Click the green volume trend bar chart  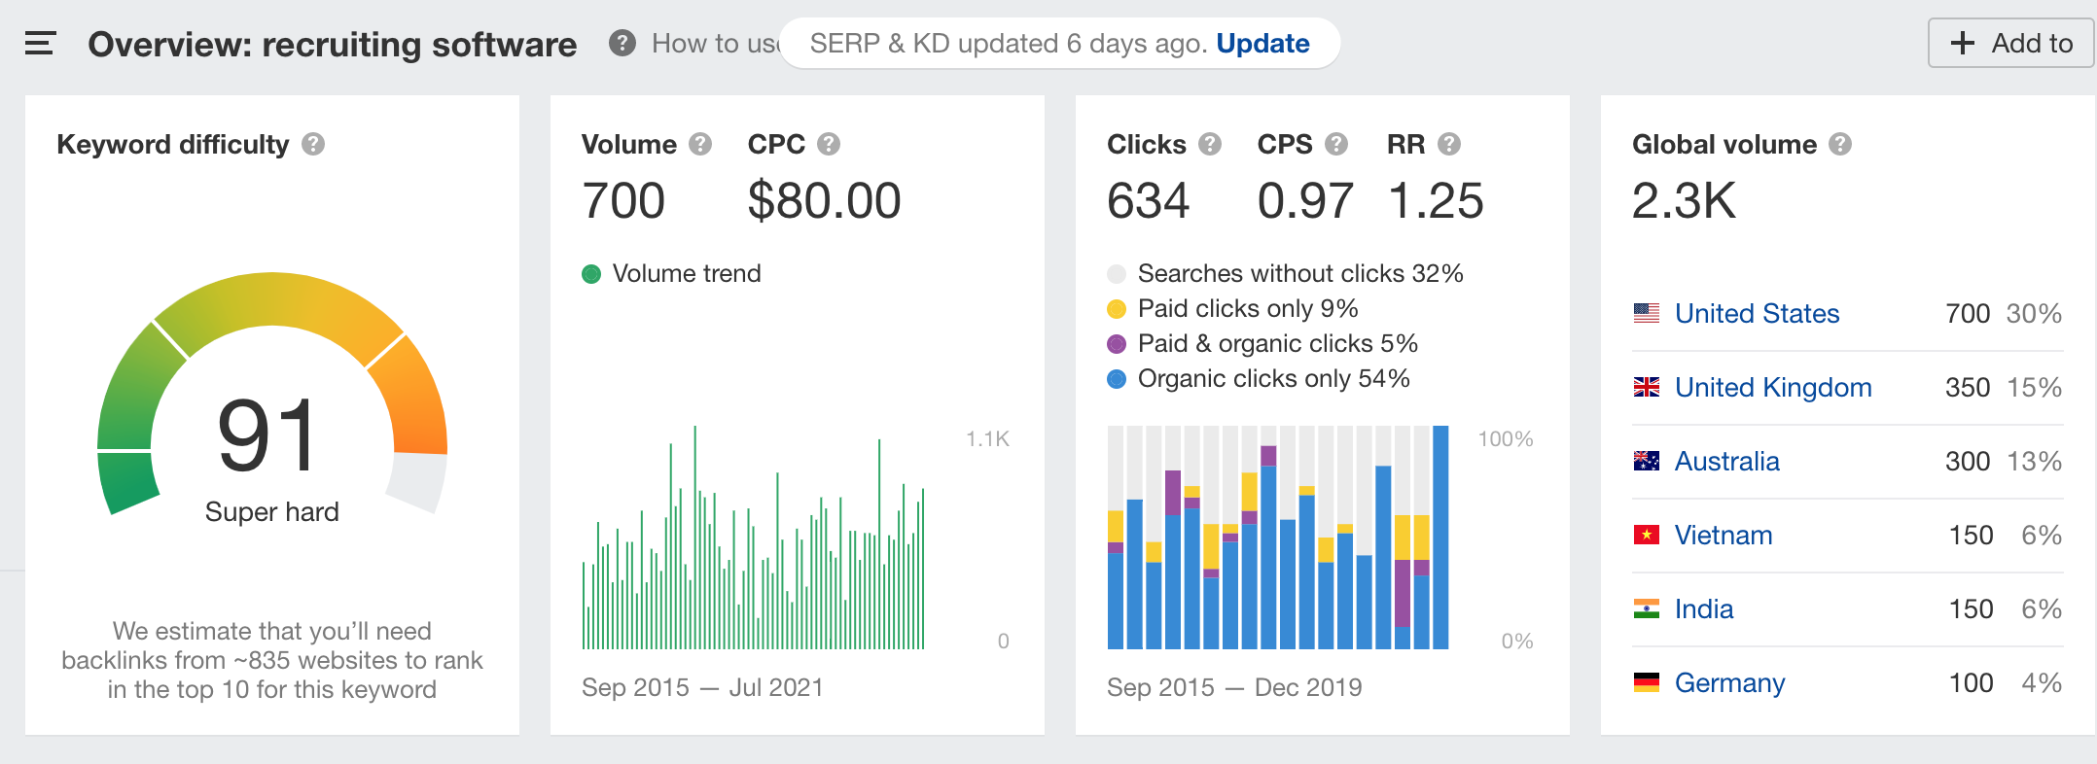[x=753, y=538]
